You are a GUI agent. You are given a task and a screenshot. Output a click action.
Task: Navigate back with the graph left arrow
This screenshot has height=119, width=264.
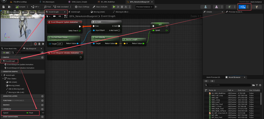click(54, 16)
